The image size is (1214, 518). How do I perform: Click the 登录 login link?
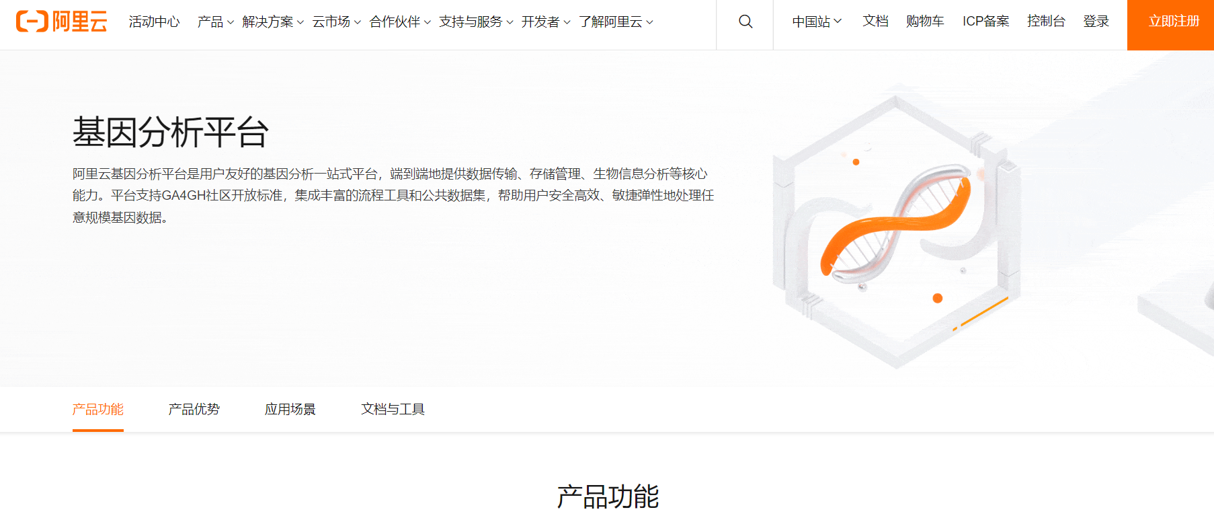1096,22
